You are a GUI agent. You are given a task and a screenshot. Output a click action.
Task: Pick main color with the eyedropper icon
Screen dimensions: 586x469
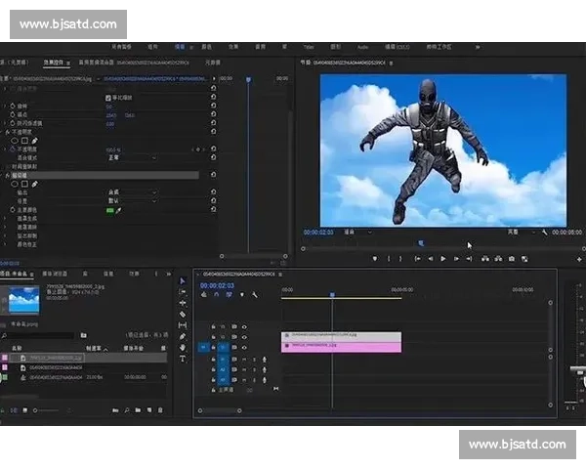click(119, 209)
